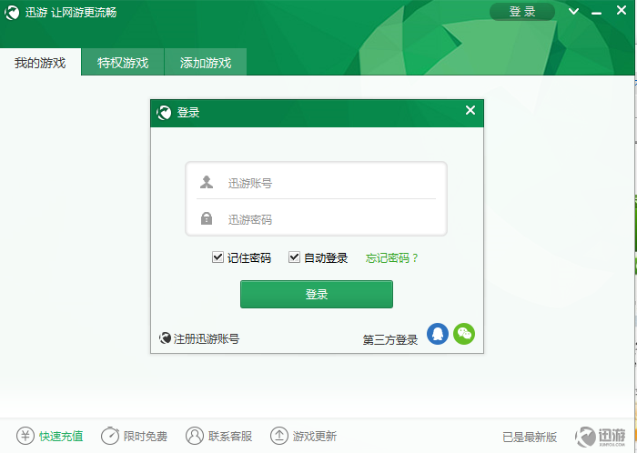Click the 忘记密码？ link
The height and width of the screenshot is (453, 637).
pyautogui.click(x=392, y=257)
